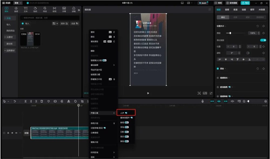The height and width of the screenshot is (159, 270).
Task: Uncheck the 混合 blend checkbox
Action: (218, 68)
